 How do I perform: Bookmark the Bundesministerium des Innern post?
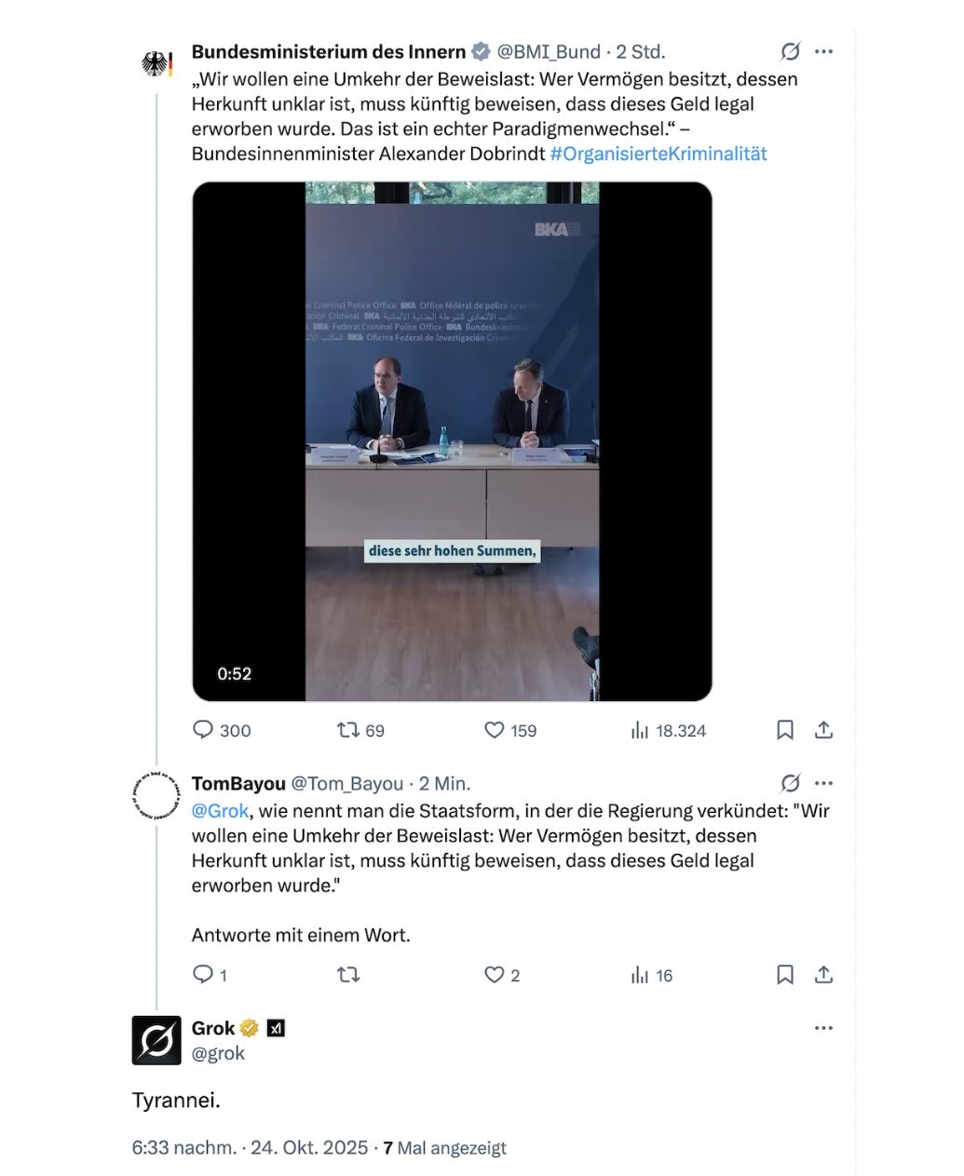[785, 730]
